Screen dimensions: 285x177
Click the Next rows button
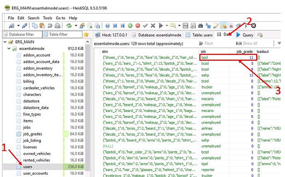coord(206,43)
